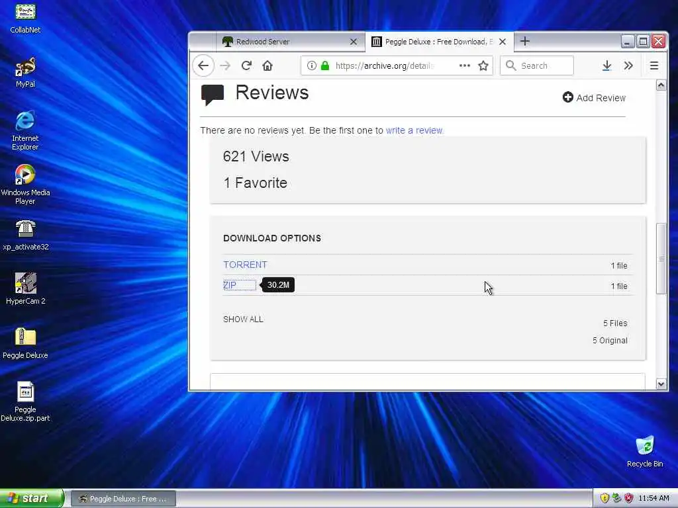Screen dimensions: 678x508
Task: Select Peggle Deluxe.zip.part file icon
Action: (25, 402)
